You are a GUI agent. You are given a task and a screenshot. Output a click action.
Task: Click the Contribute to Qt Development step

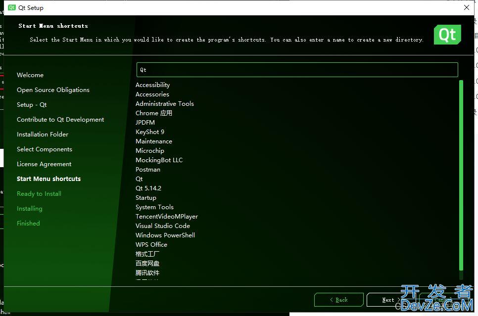[60, 120]
